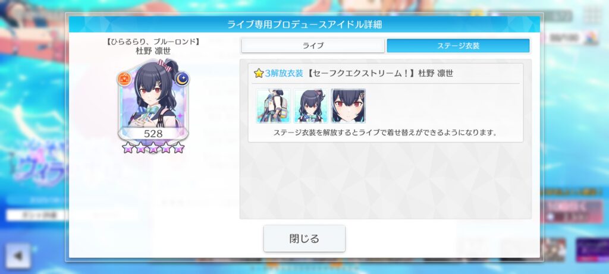609x274 pixels.
Task: View the back-view costume thumbnail with backpack
Action: pyautogui.click(x=274, y=106)
